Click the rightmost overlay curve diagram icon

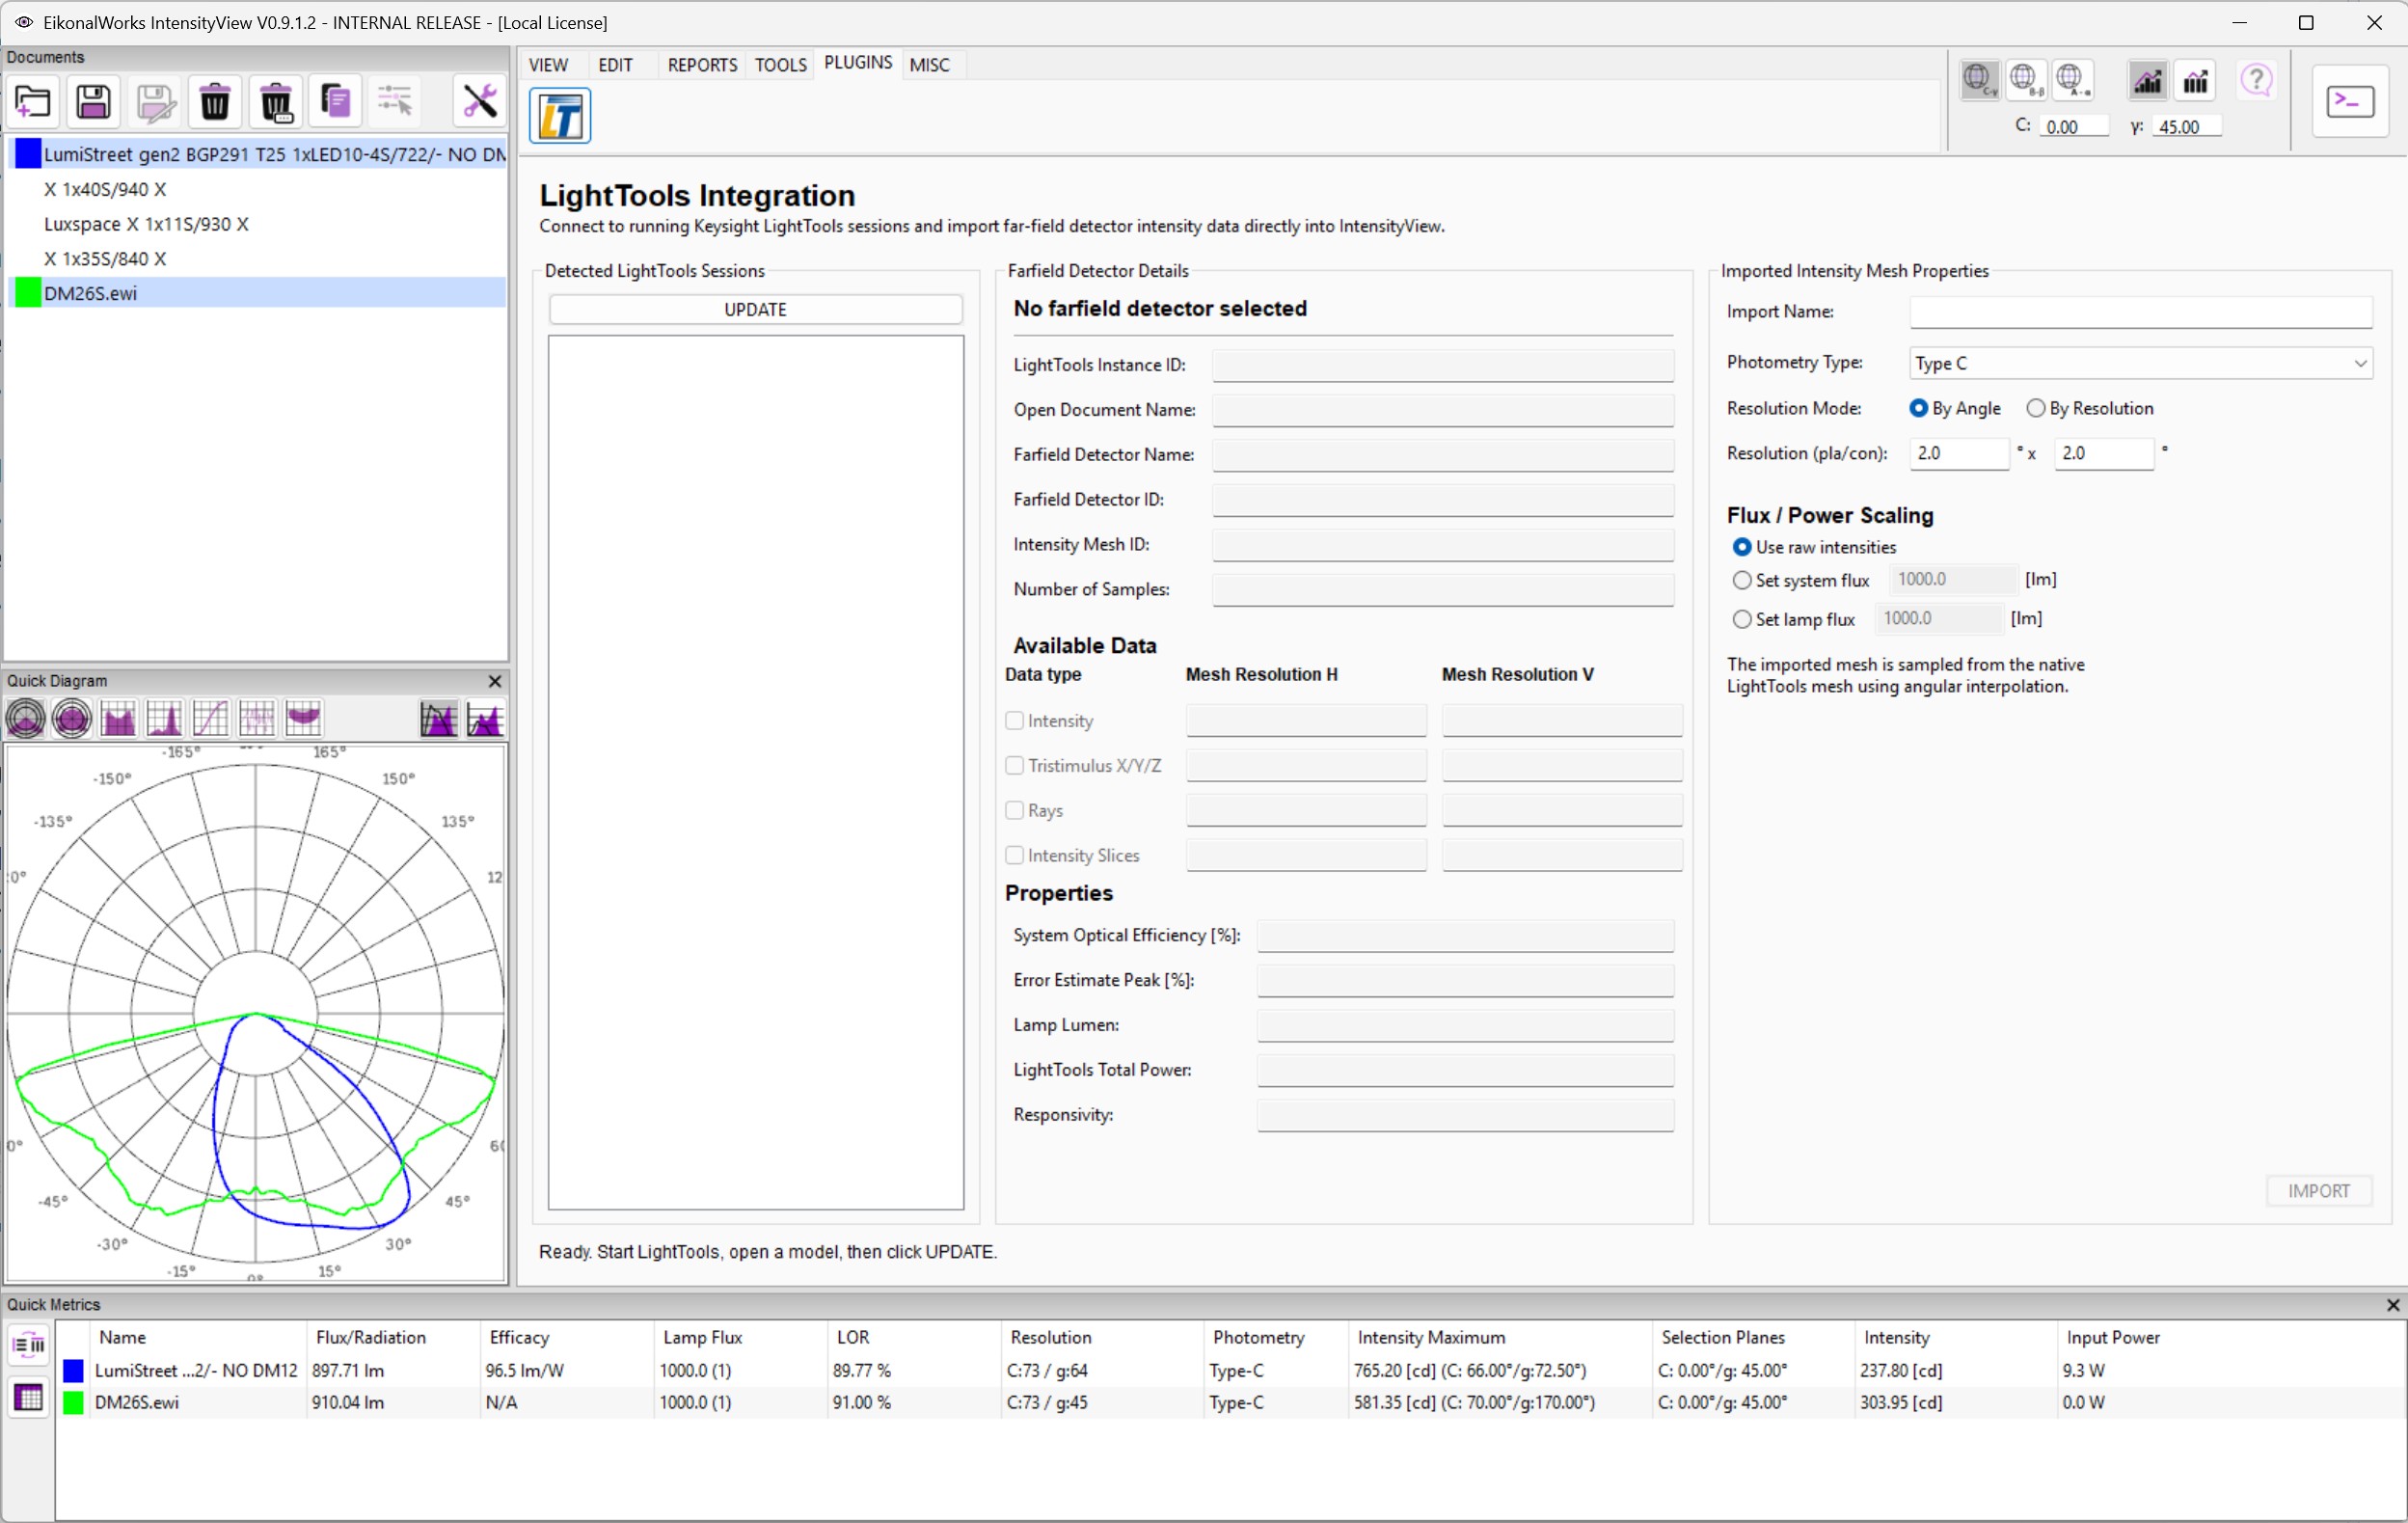(486, 718)
